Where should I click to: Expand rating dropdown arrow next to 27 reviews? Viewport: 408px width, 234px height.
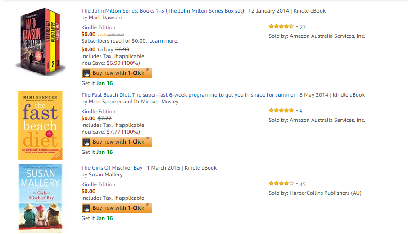(297, 27)
